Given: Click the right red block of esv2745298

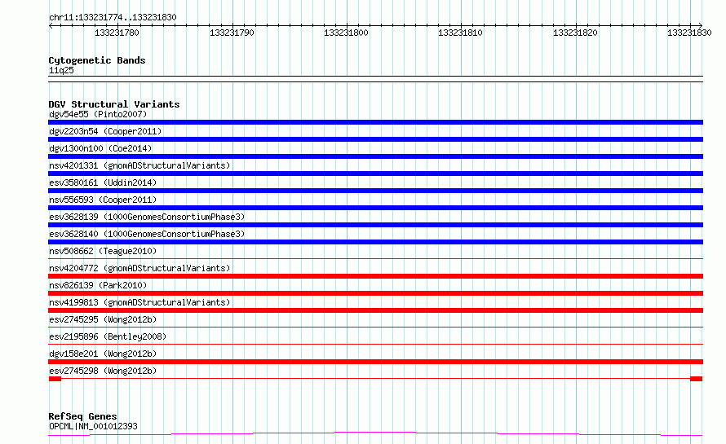Looking at the screenshot, I should coord(697,379).
